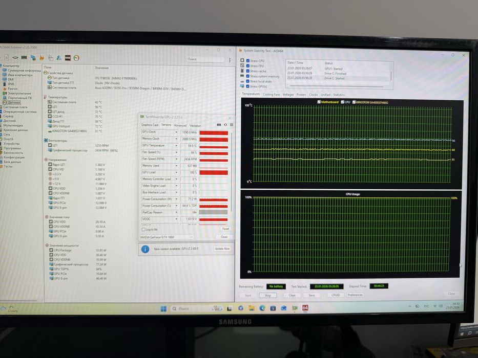Switch to Validation tab in GPU-Z
The image size is (478, 358).
(195, 125)
